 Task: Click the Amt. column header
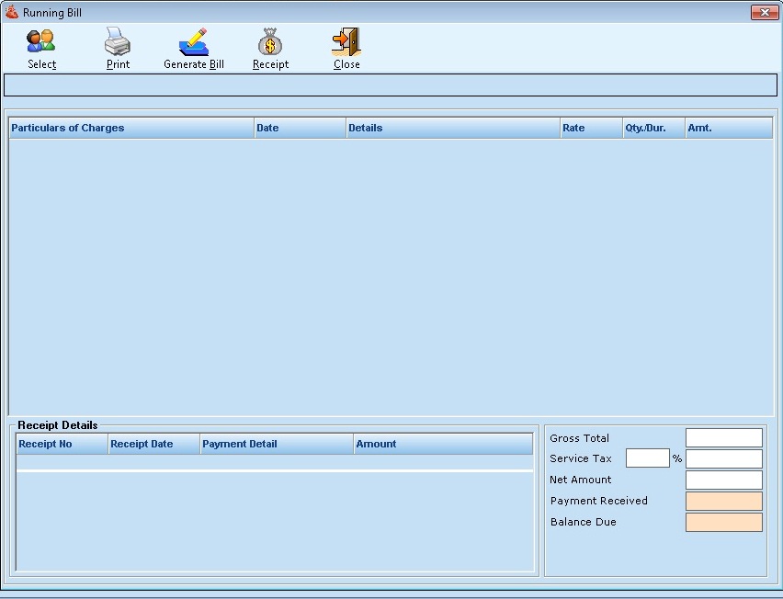(728, 128)
